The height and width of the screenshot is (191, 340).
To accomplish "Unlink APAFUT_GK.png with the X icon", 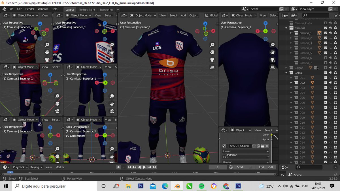I will point(267,146).
